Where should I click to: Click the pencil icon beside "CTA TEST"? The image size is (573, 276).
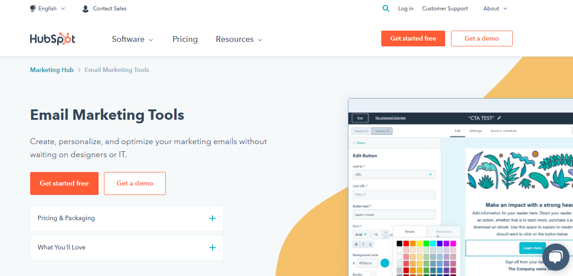point(499,118)
